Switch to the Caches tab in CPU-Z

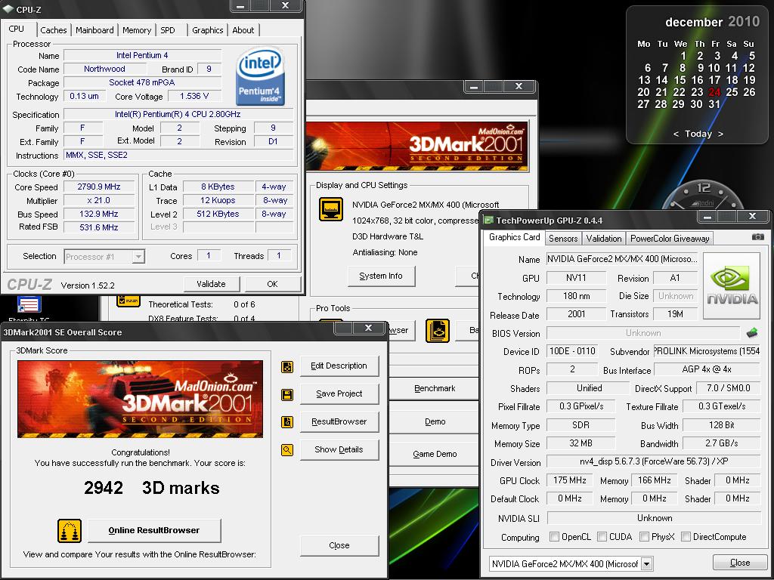point(54,30)
